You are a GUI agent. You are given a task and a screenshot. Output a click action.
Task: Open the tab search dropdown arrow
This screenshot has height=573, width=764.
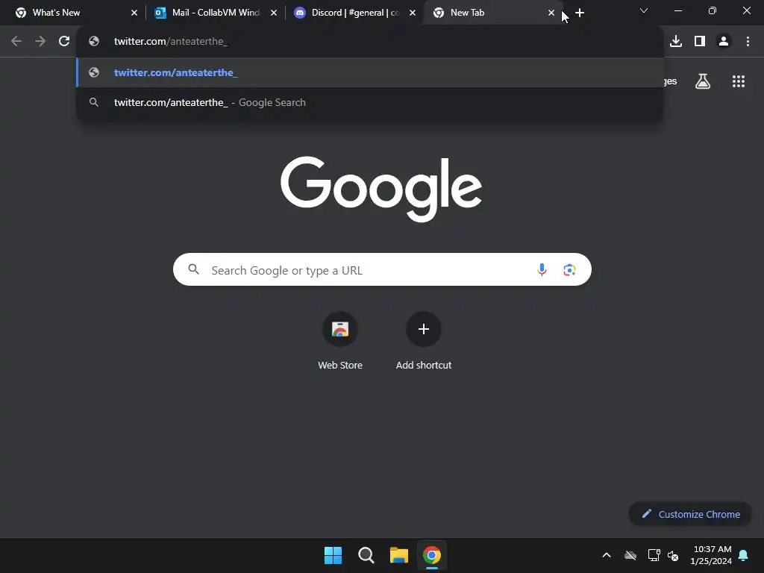(644, 11)
